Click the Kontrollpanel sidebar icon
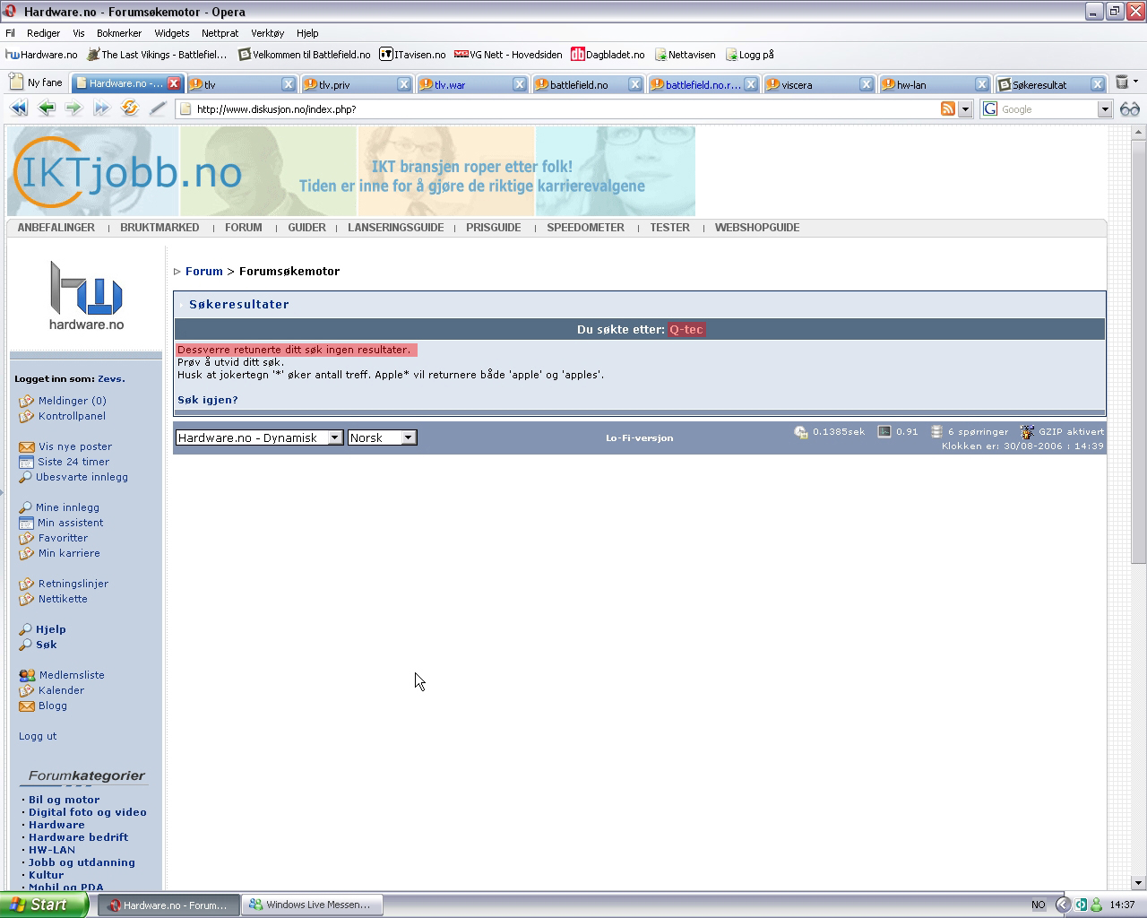The image size is (1147, 918). (26, 416)
